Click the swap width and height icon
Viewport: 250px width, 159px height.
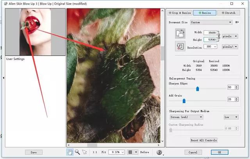[180, 34]
